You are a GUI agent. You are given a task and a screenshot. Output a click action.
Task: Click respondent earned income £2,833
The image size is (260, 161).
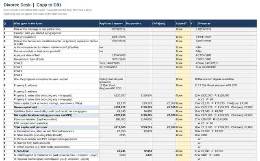pos(139,131)
